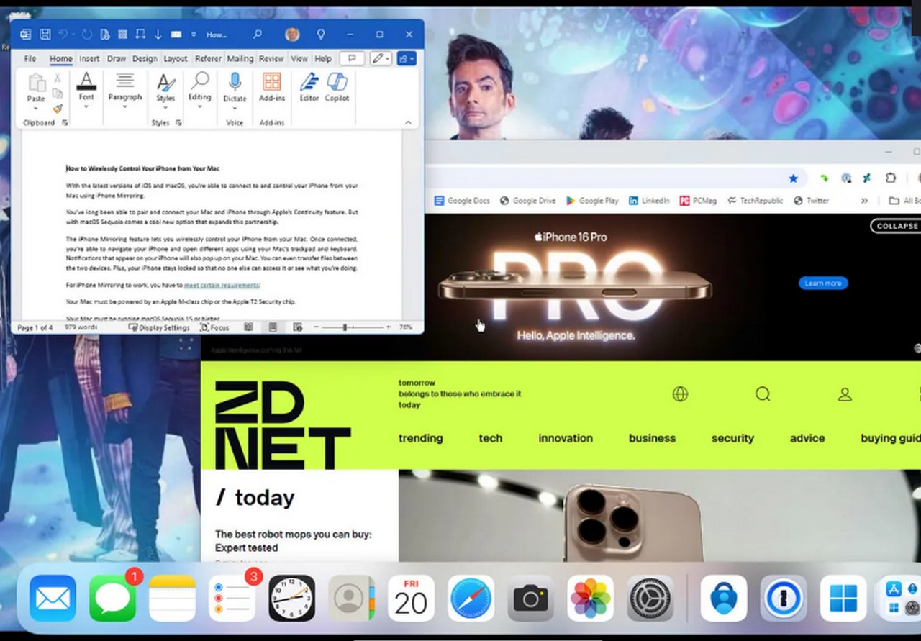Screen dimensions: 921x641
Task: Click the search magnifier on ZDNET header
Action: click(763, 394)
